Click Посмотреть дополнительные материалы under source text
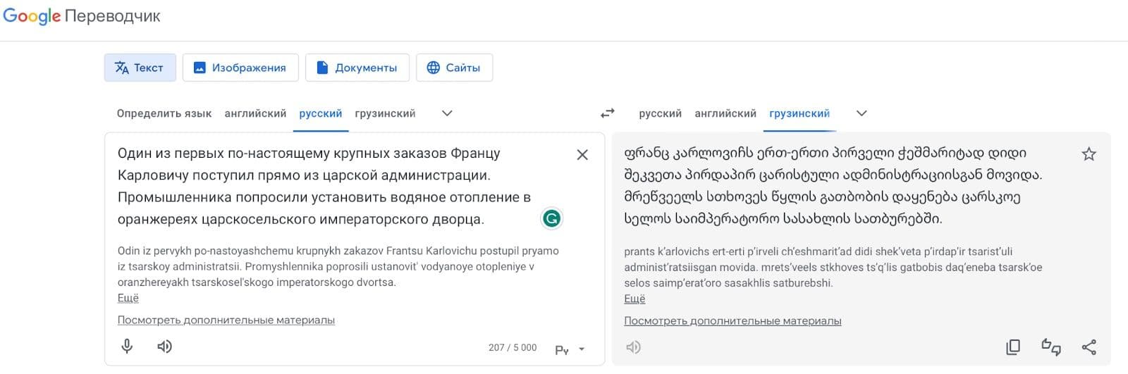Screen dimensions: 1128x374 (x=226, y=320)
